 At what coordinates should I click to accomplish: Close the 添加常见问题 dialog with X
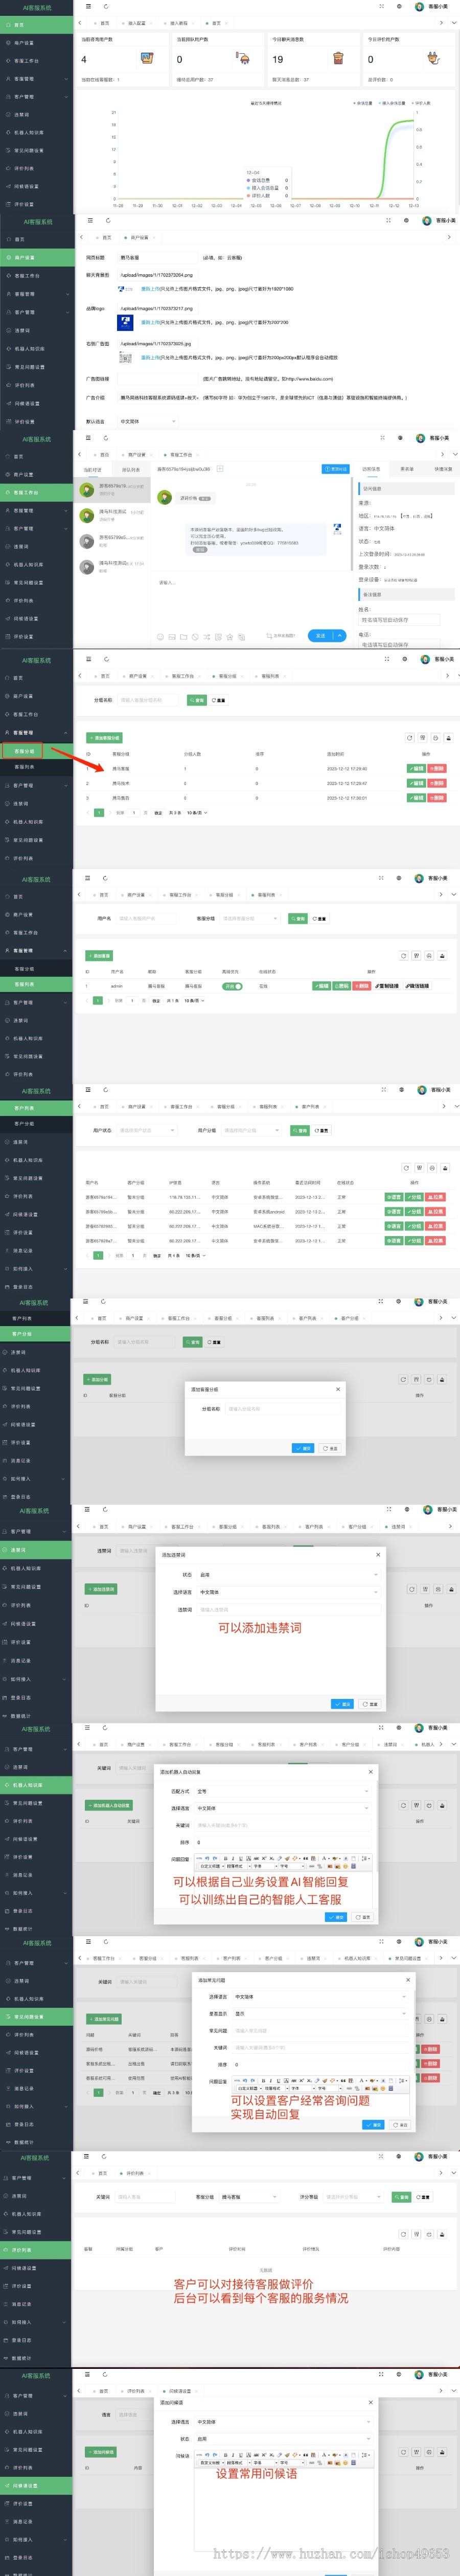pos(407,1979)
